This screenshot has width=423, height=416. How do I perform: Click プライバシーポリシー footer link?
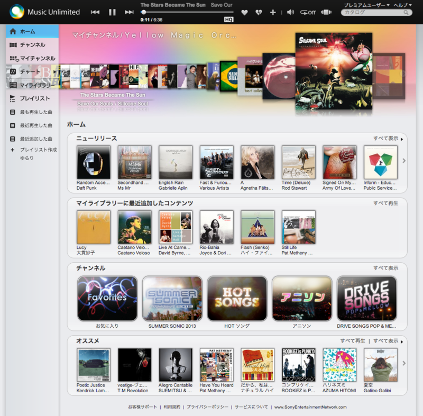click(207, 407)
